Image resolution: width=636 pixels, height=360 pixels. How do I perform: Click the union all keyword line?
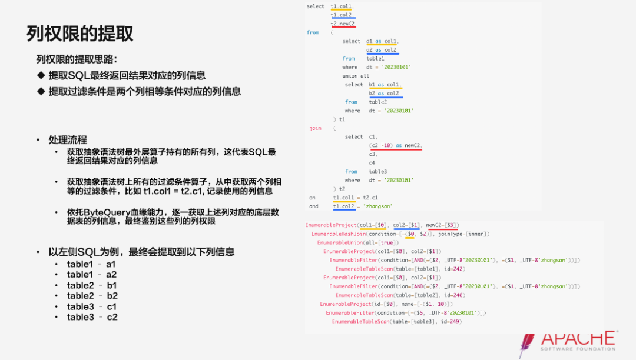[x=356, y=76]
